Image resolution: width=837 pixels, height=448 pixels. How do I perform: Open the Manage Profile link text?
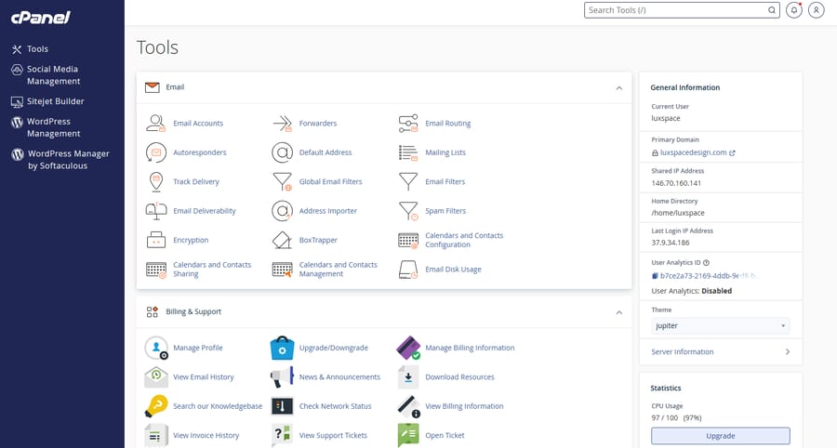click(x=197, y=348)
